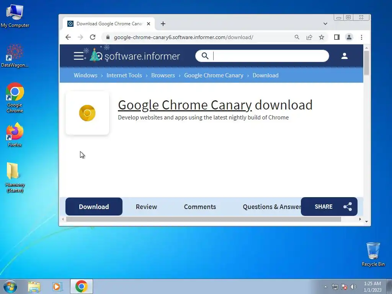This screenshot has width=392, height=294.
Task: Open the Windows Start menu orb
Action: (10, 286)
